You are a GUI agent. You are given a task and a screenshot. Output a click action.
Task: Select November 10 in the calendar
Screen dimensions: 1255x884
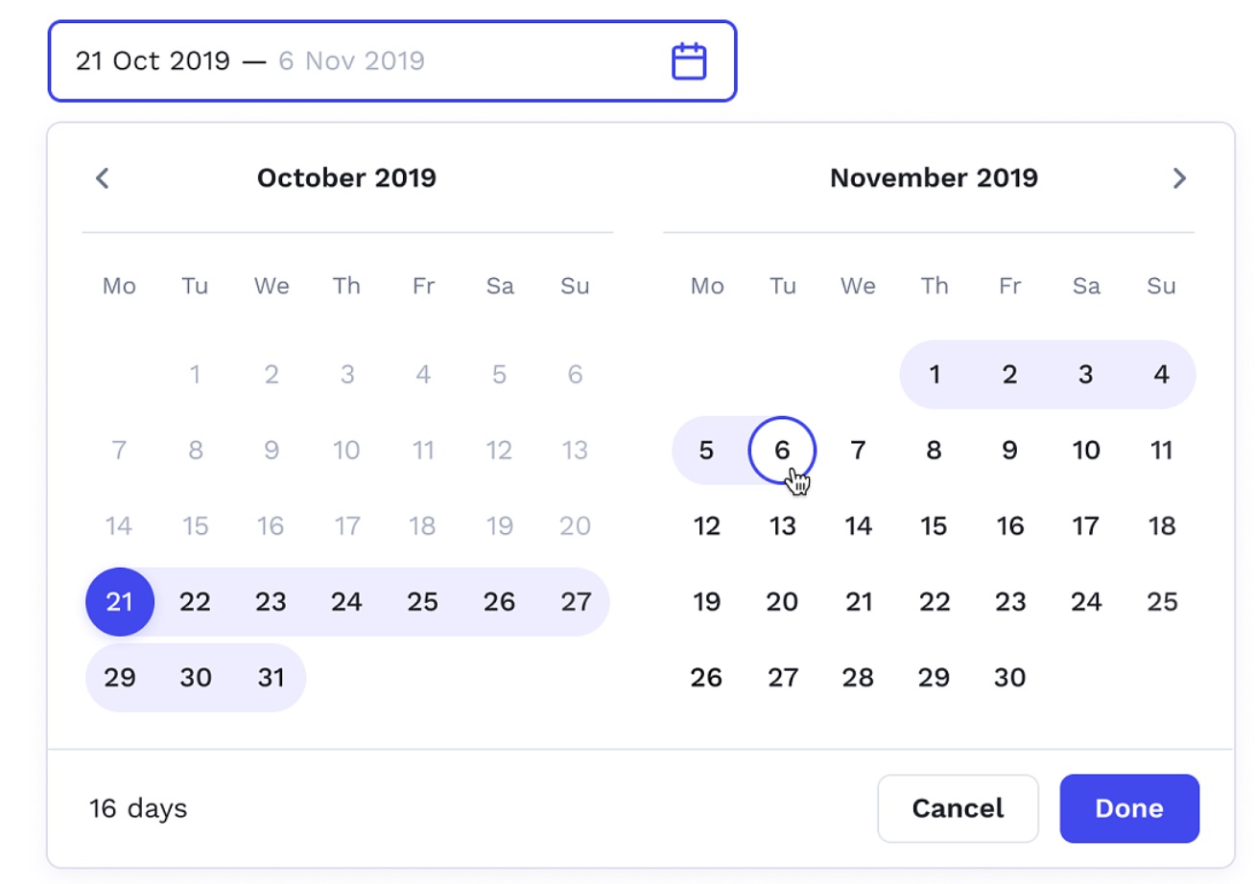click(x=1085, y=450)
